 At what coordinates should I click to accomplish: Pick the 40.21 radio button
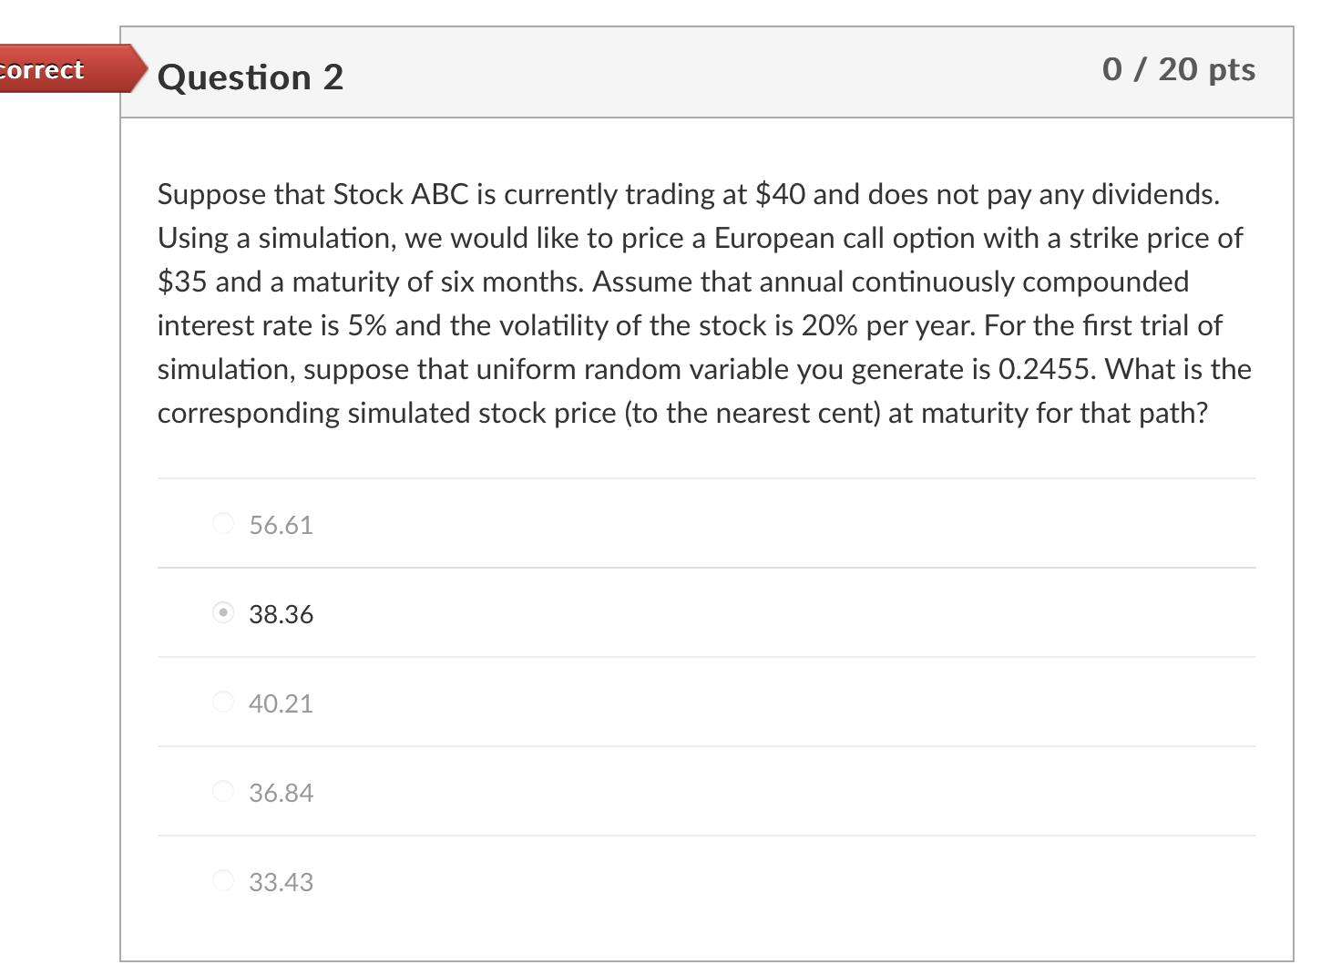(x=223, y=703)
